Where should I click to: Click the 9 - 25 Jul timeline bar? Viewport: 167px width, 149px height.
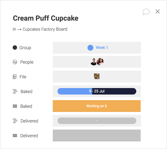click(97, 91)
